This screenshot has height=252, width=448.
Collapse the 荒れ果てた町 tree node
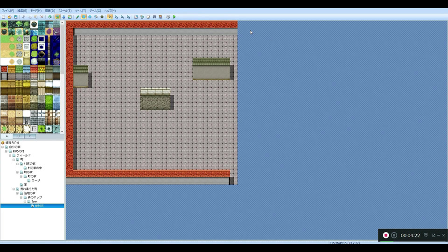pyautogui.click(x=14, y=189)
